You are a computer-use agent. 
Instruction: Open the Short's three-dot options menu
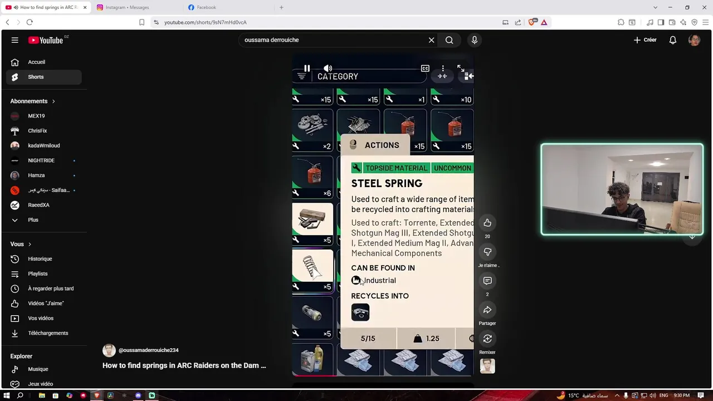click(443, 69)
